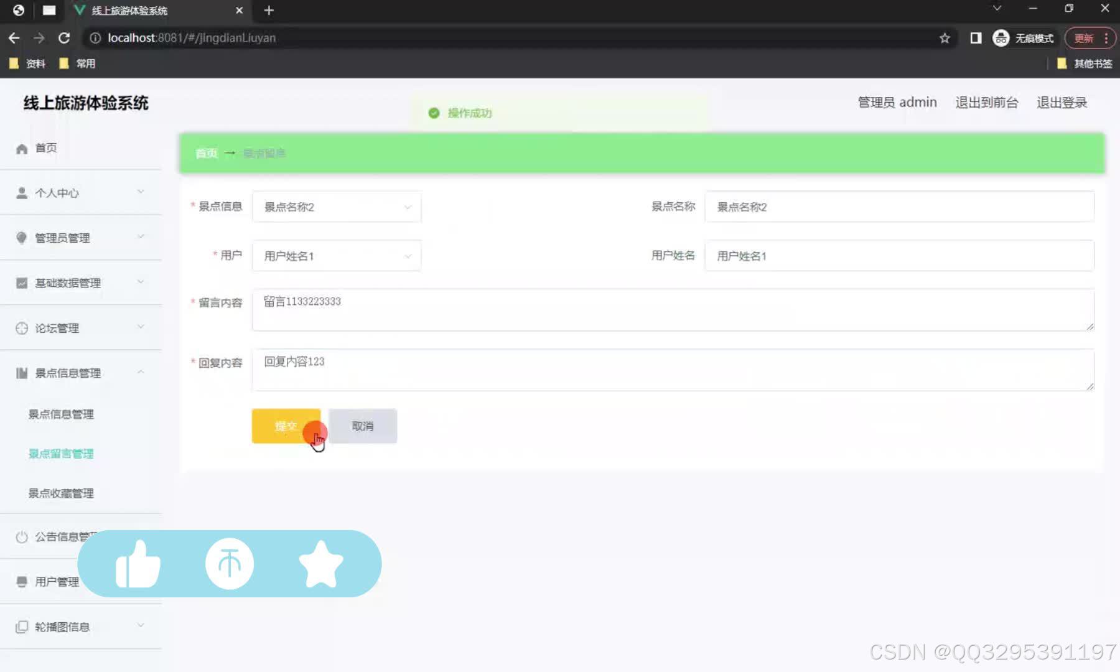Open the 资料 bookmark folder
Image resolution: width=1120 pixels, height=672 pixels.
[27, 63]
